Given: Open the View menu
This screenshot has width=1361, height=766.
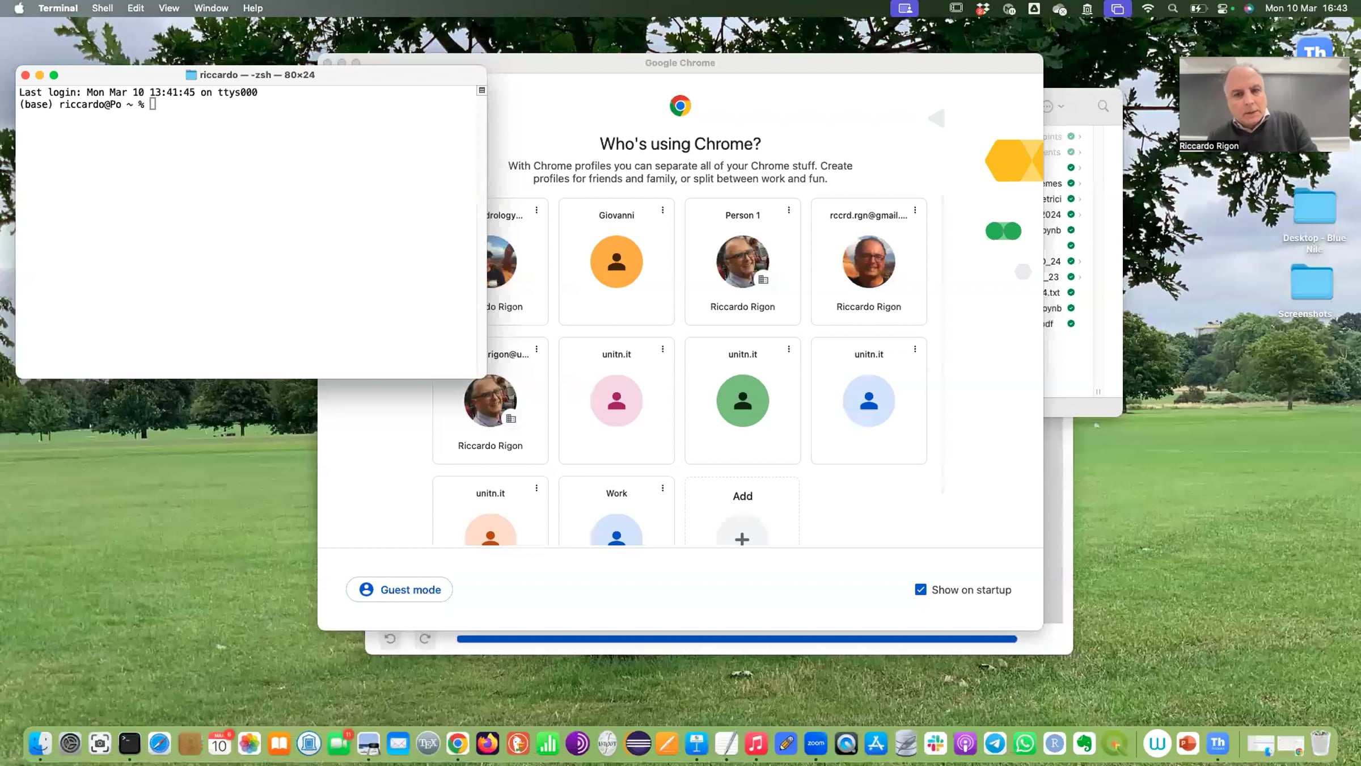Looking at the screenshot, I should point(169,9).
